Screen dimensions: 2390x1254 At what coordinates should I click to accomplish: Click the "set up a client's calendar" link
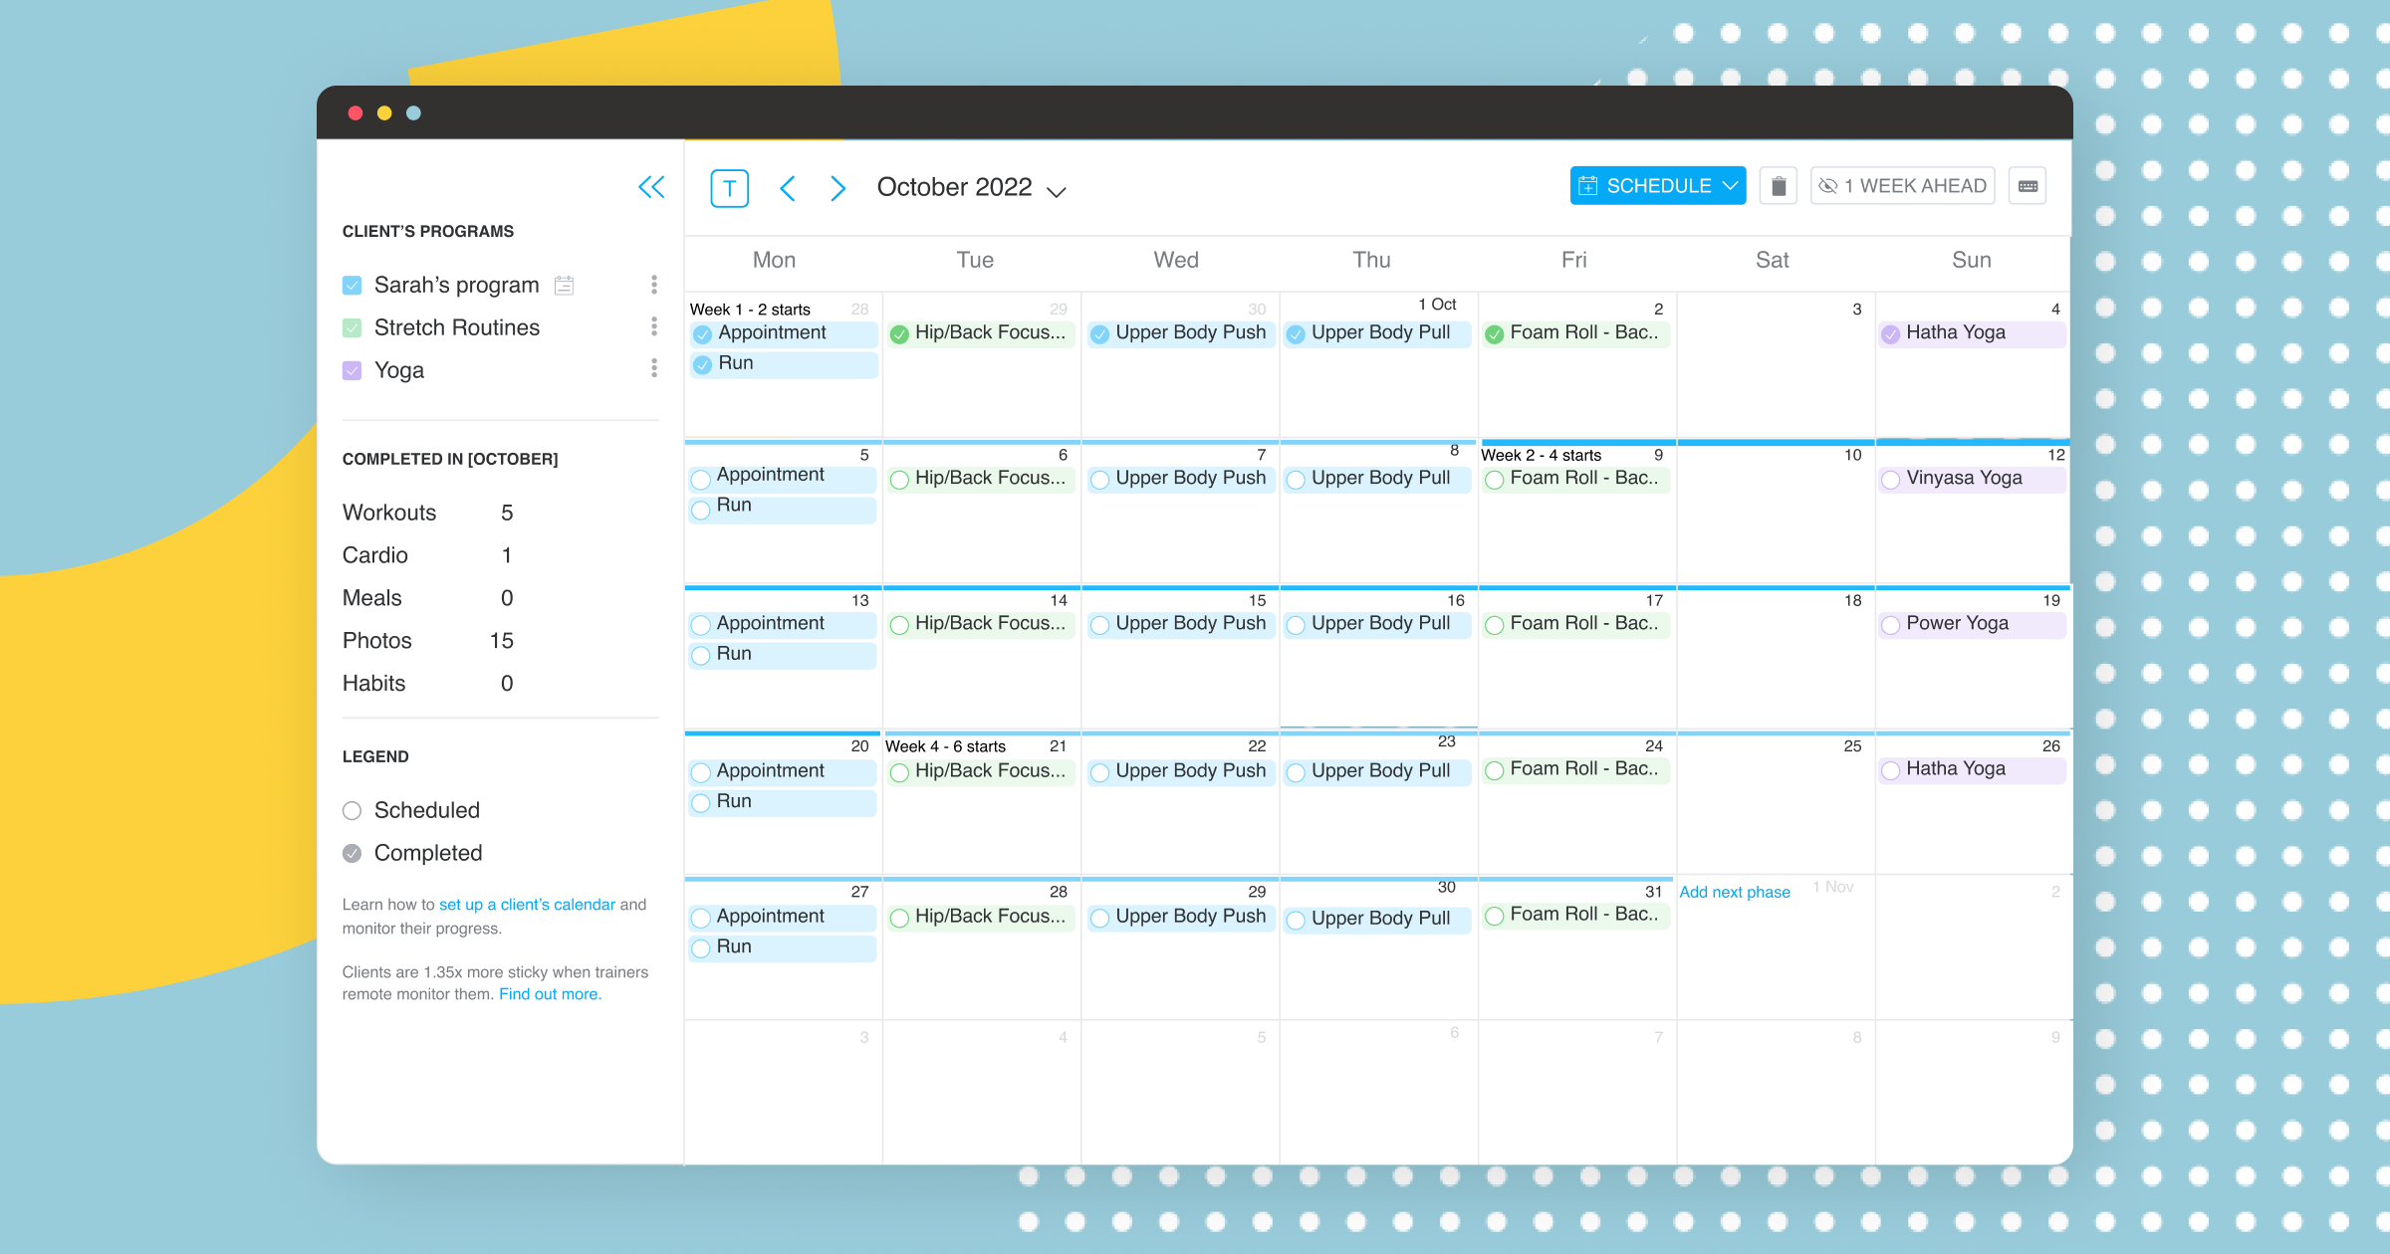click(526, 904)
